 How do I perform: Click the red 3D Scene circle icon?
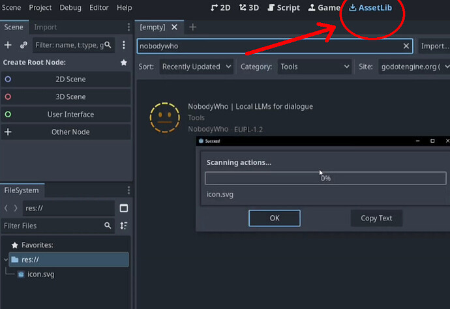[8, 96]
